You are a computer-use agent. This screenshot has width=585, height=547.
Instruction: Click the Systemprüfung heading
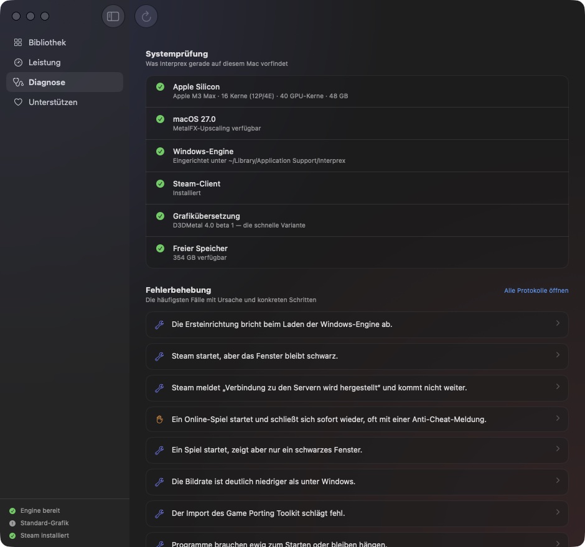click(177, 54)
